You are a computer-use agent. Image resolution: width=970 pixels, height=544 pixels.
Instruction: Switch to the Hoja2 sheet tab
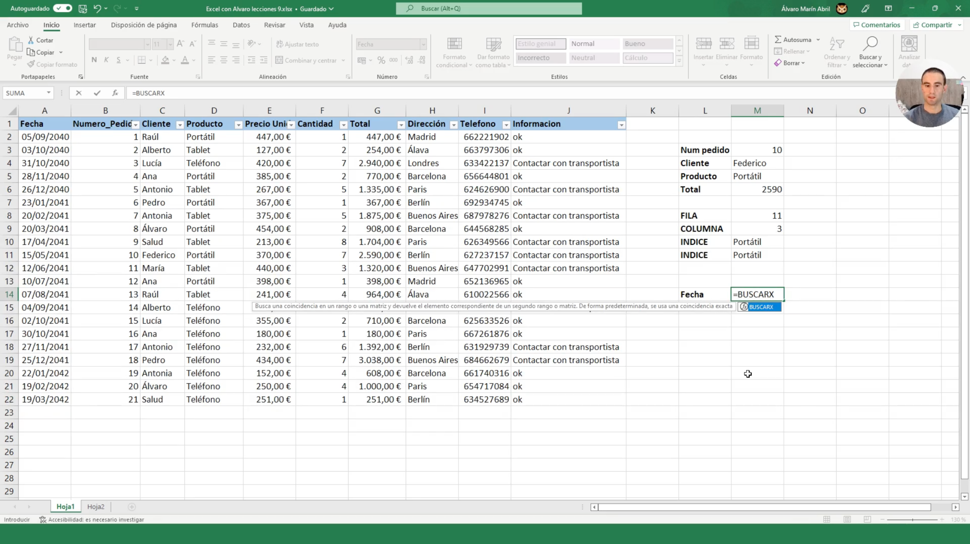click(x=95, y=506)
